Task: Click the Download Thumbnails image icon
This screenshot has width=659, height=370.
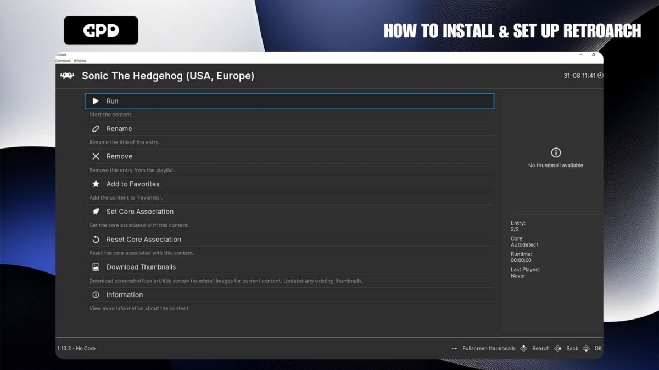Action: pyautogui.click(x=96, y=267)
